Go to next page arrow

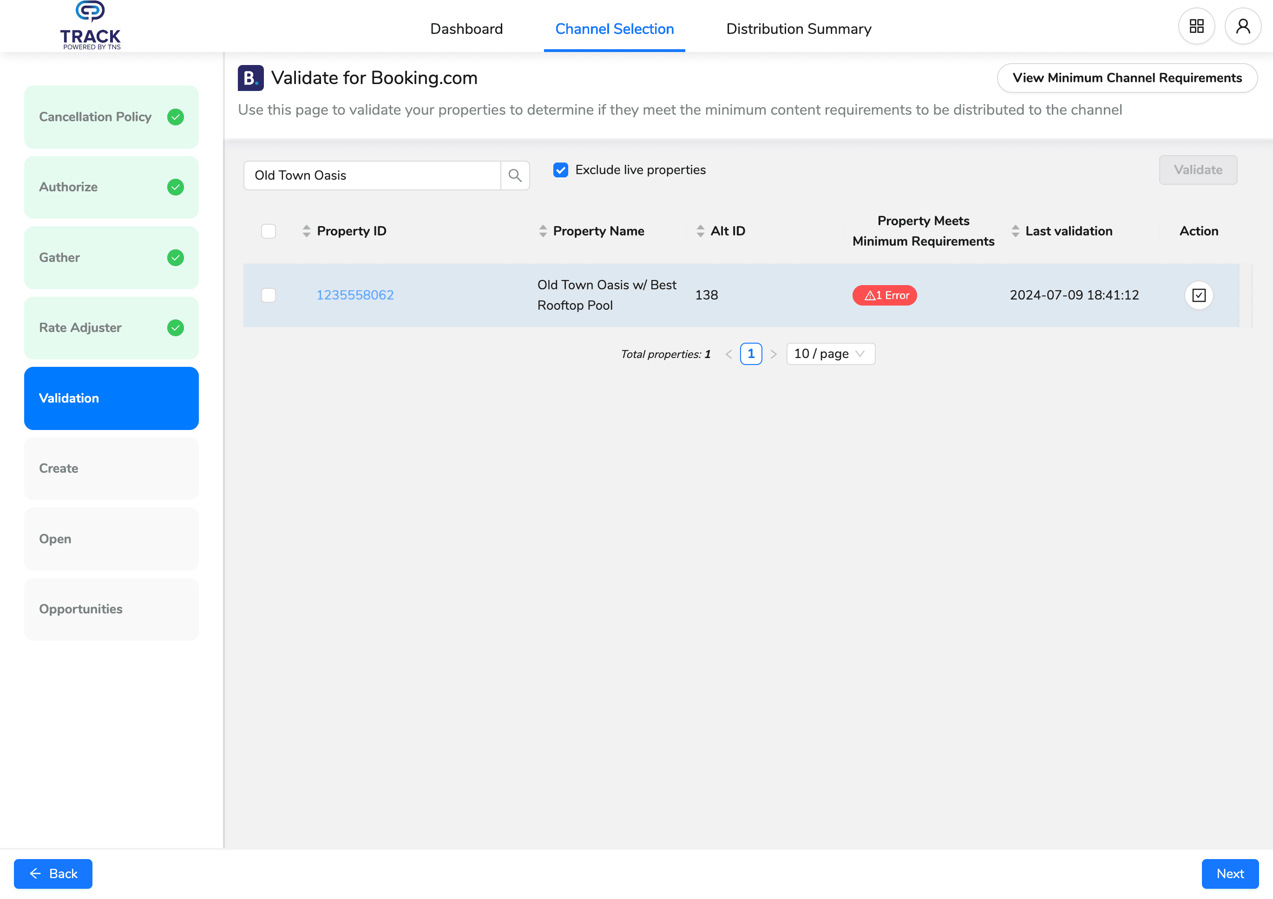tap(774, 354)
